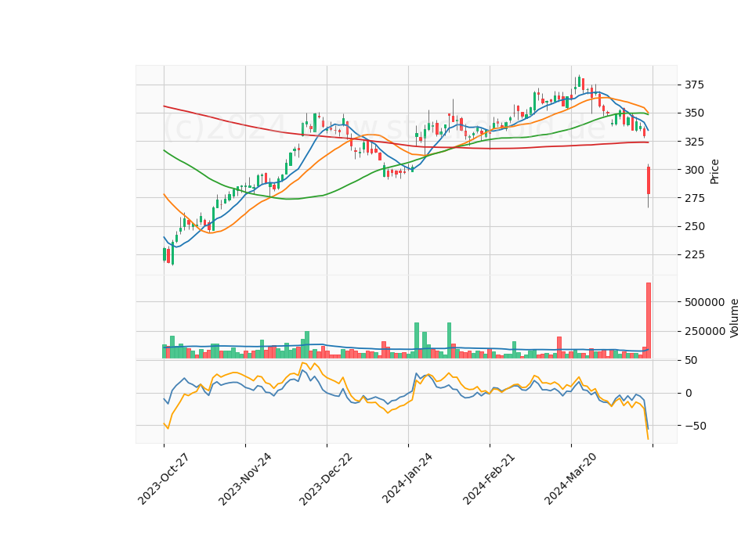Screen dimensions: 752x540
Task: Click the large red gap-down candlestick
Action: 649,180
